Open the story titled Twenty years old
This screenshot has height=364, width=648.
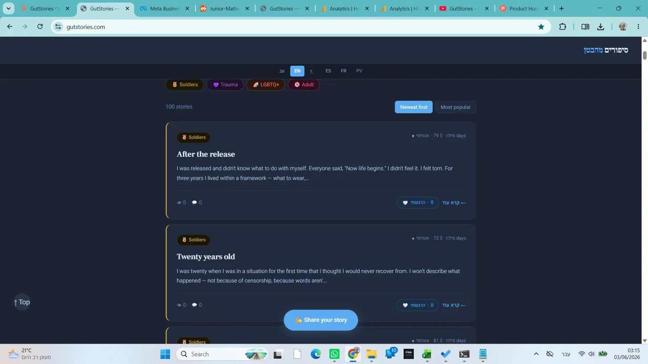pos(206,257)
